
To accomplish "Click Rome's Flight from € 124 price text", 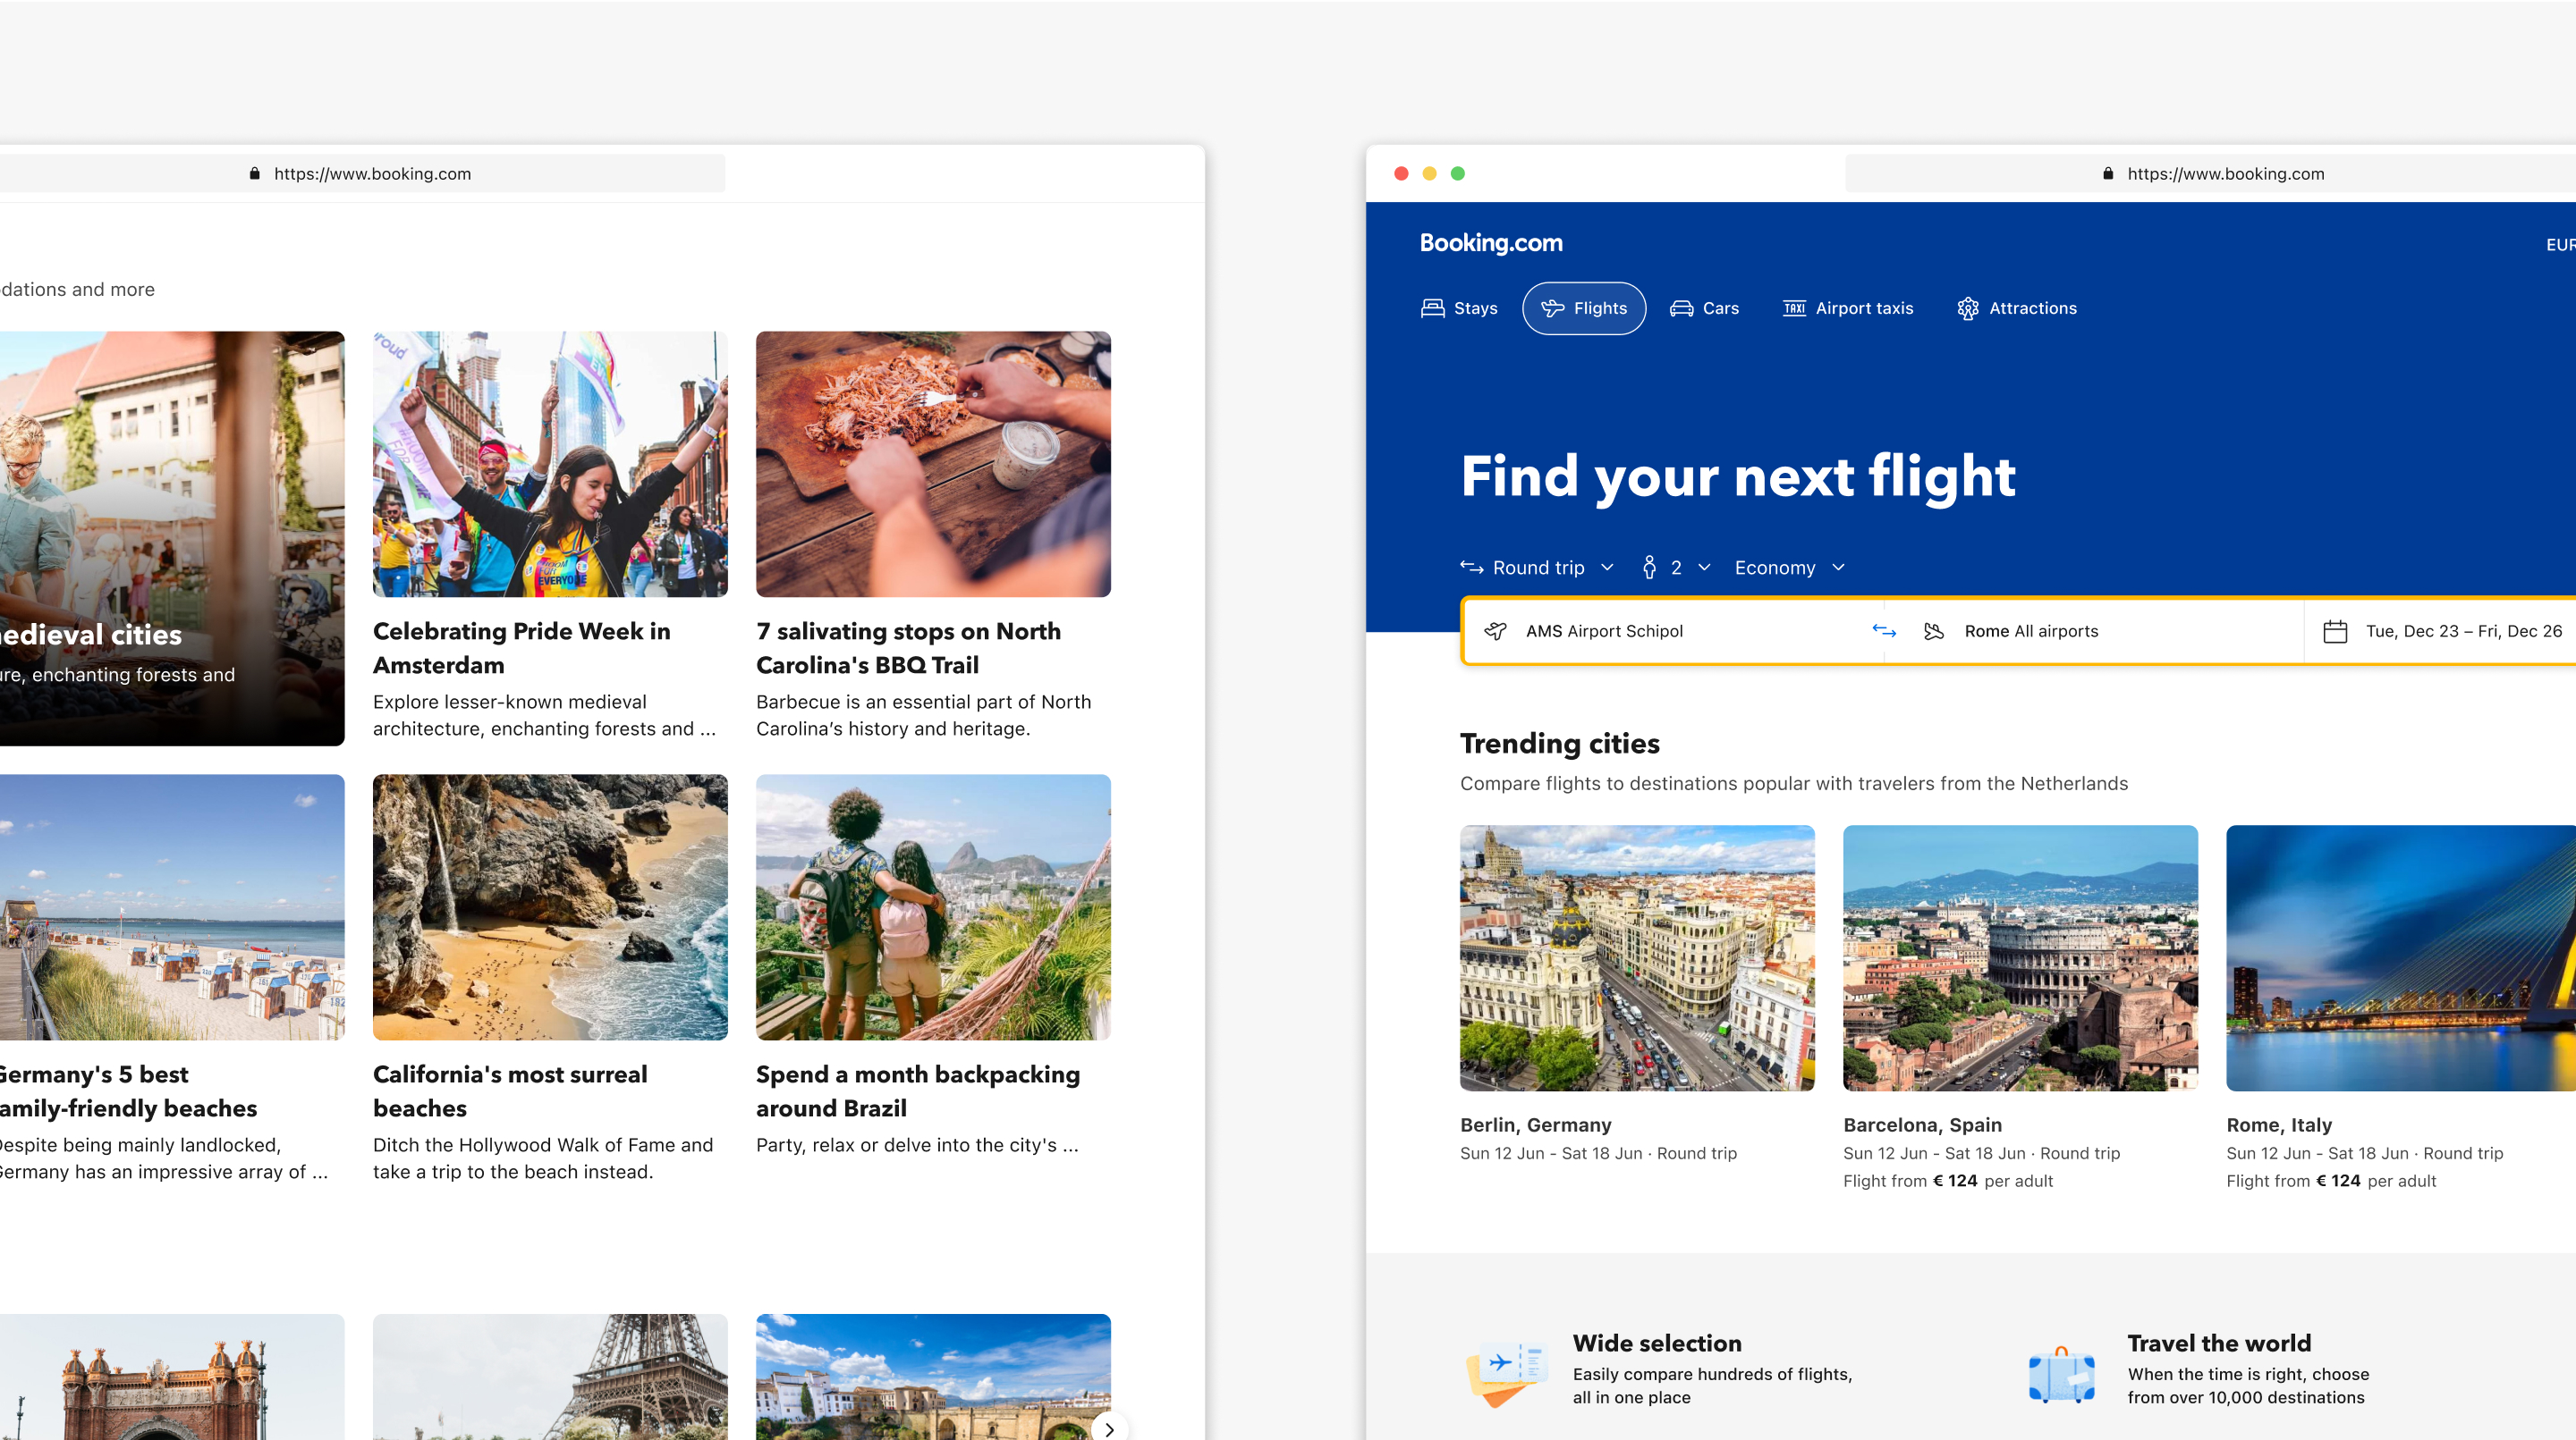I will 2330,1180.
